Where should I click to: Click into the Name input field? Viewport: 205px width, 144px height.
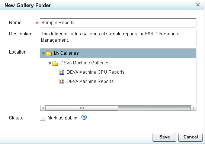(118, 23)
